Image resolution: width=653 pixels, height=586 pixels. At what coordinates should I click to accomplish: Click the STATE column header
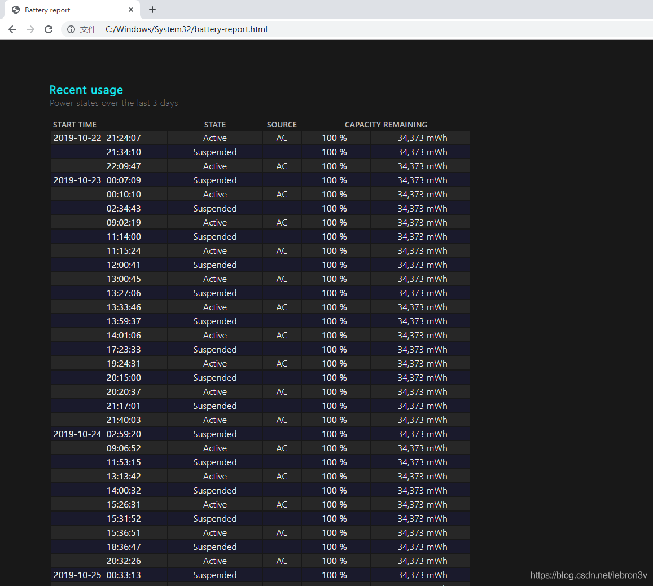coord(215,125)
